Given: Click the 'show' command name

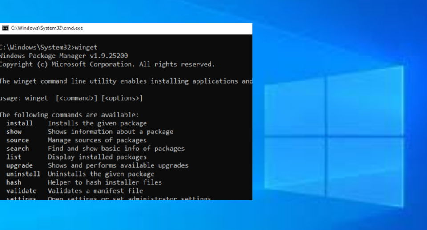Looking at the screenshot, I should point(14,132).
